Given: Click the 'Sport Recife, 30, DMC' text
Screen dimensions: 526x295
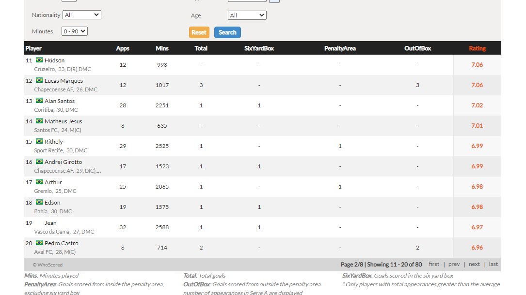Looking at the screenshot, I should tap(61, 150).
